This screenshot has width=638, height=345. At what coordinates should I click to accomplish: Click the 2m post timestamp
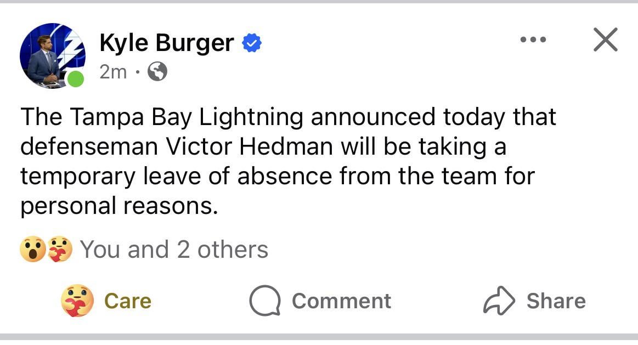[113, 72]
